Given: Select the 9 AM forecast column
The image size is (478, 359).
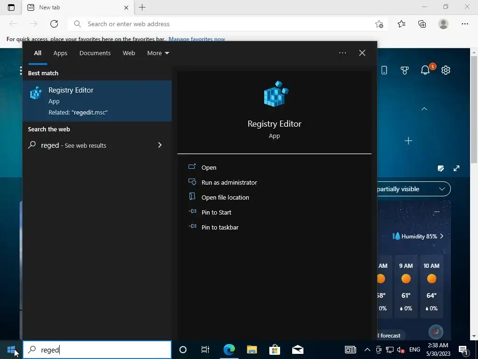Looking at the screenshot, I should 406,287.
